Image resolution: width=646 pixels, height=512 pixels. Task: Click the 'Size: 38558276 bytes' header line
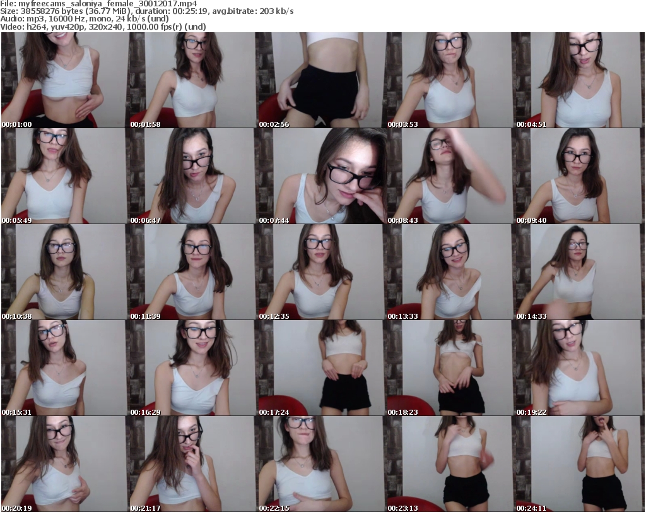(x=147, y=11)
